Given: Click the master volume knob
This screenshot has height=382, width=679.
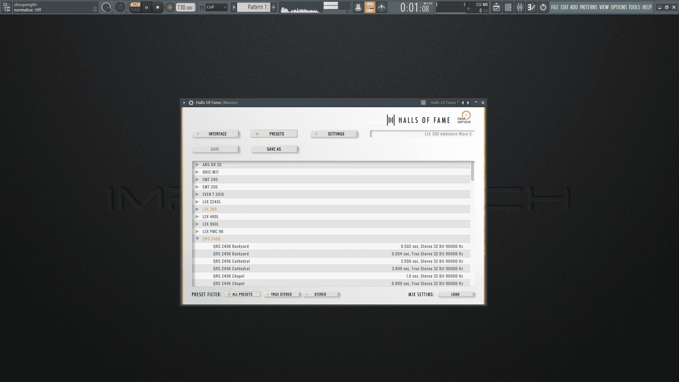Looking at the screenshot, I should coord(106,7).
